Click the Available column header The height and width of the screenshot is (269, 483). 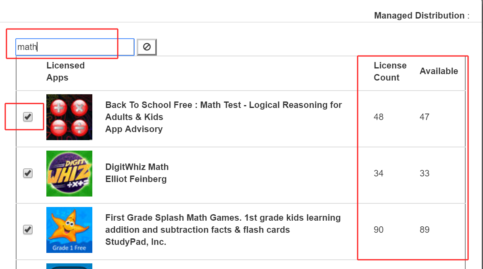pyautogui.click(x=439, y=71)
